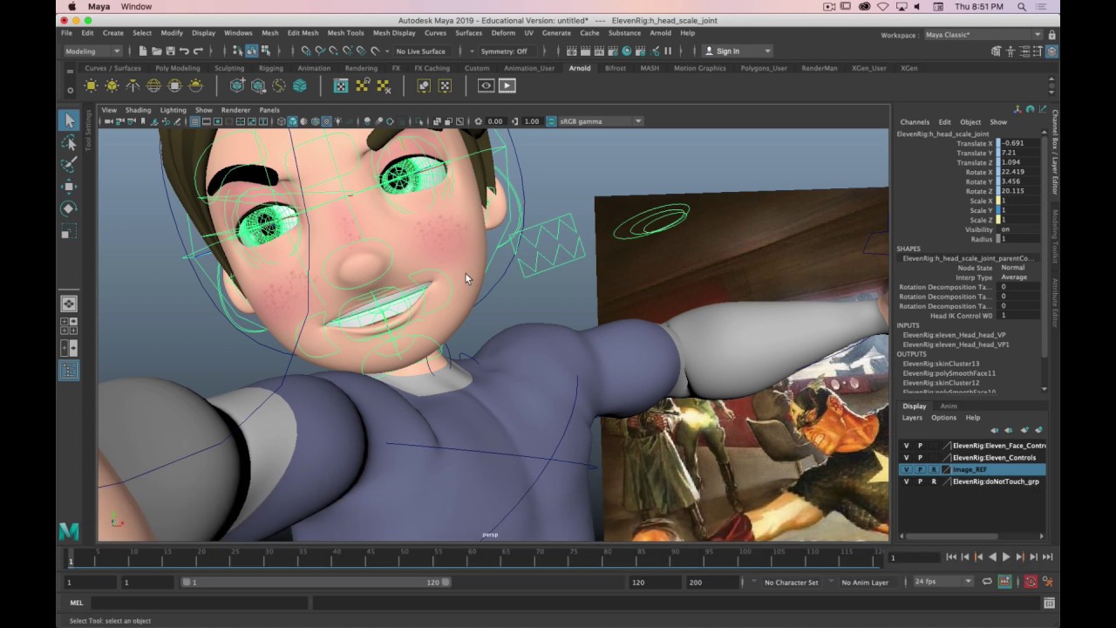
Task: Select the Arnold Area Light shelf icon
Action: click(92, 85)
